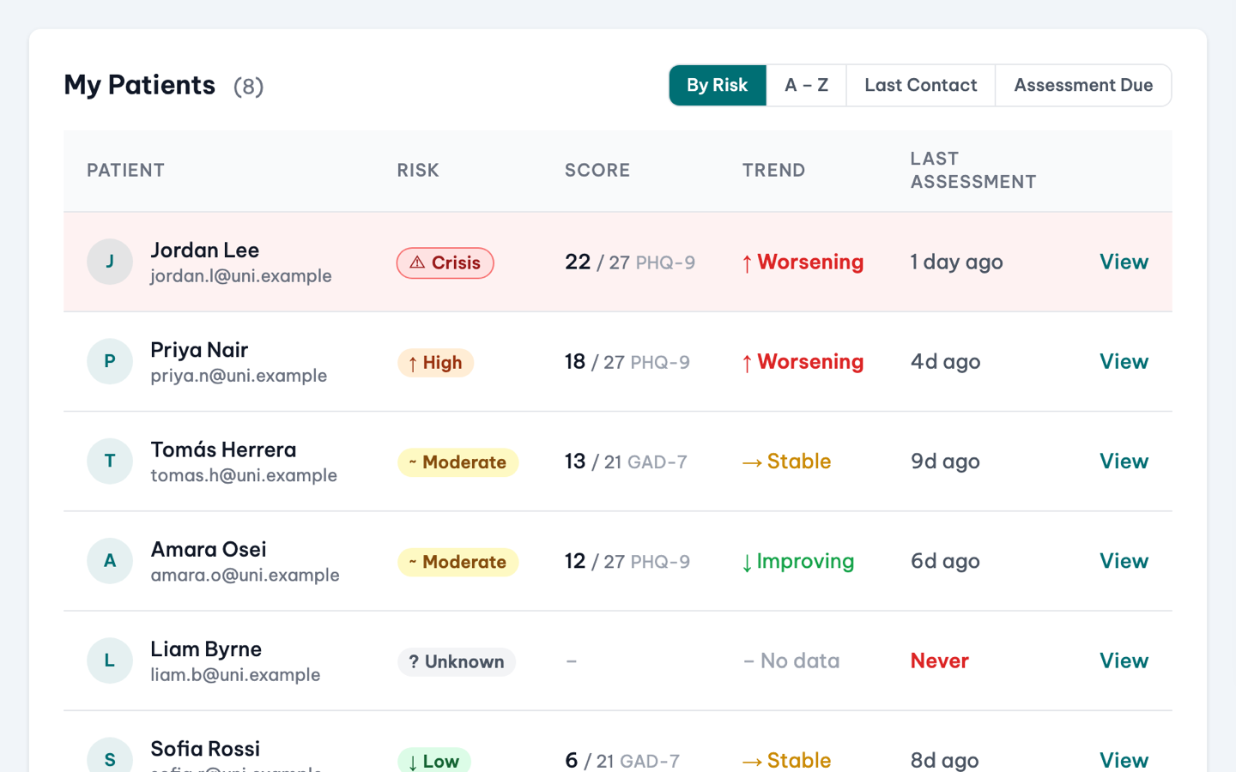The width and height of the screenshot is (1236, 772).
Task: Click the score 13 / 21 GAD-7
Action: 626,461
